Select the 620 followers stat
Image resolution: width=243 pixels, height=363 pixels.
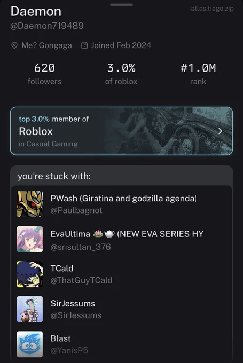pos(44,74)
